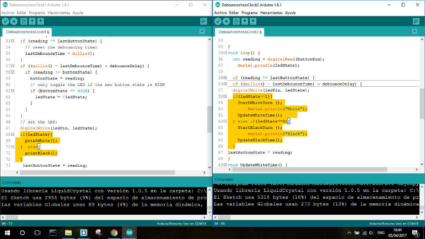The width and height of the screenshot is (425, 239).
Task: Collapse void loop fold at line 35
Action: (225, 53)
